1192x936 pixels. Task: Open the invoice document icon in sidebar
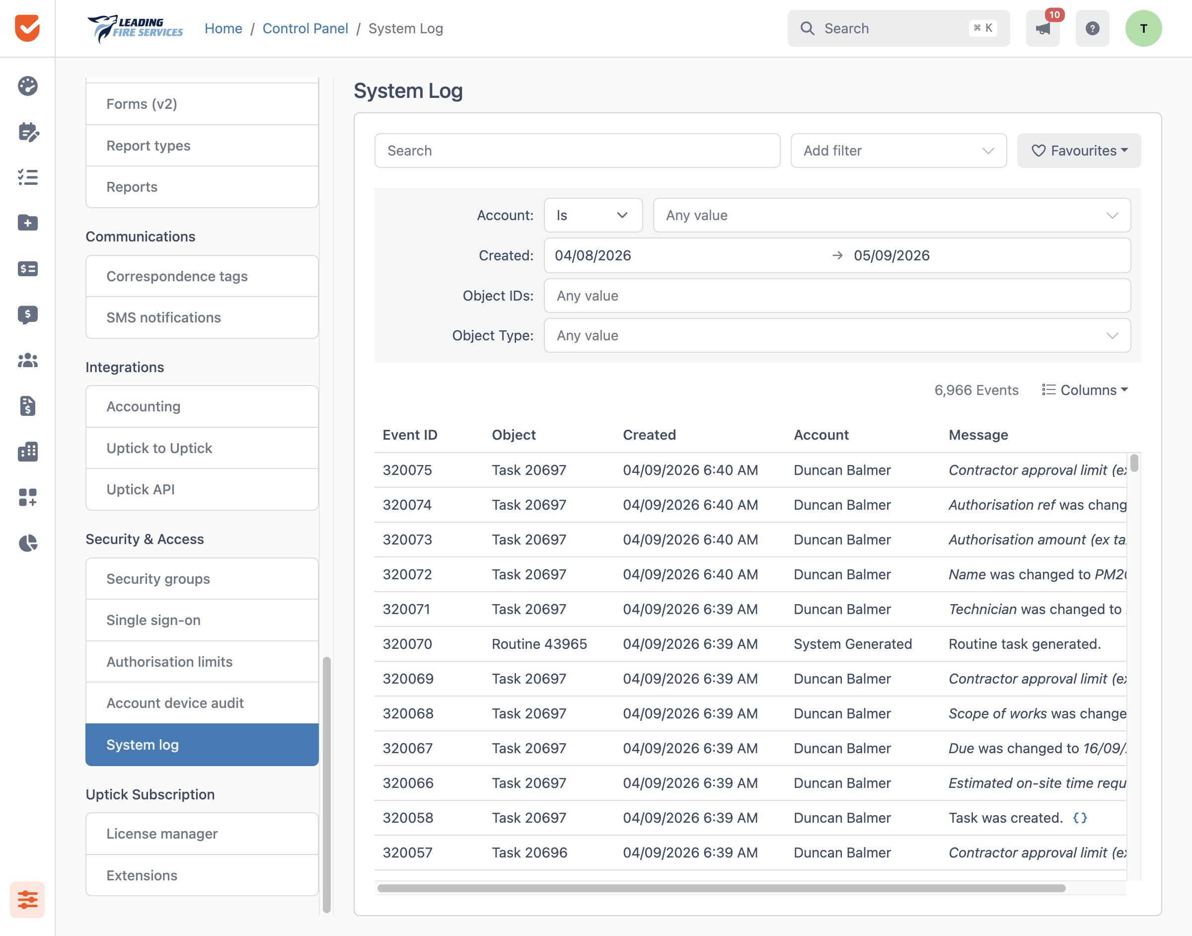27,406
